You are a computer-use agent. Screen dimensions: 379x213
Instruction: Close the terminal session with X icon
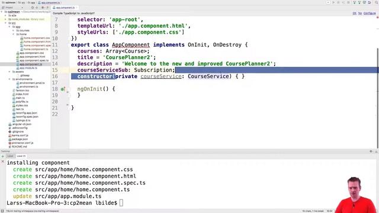2,162
